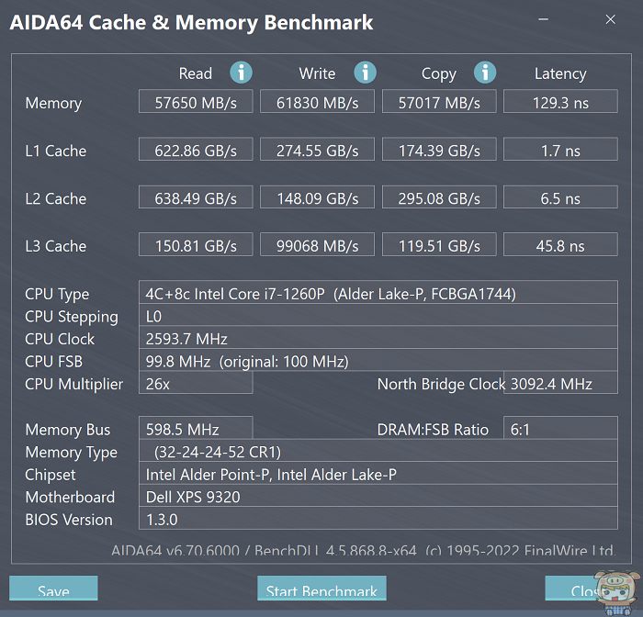Click the Write column info icon
Screen dimensions: 643x617
[x=366, y=73]
